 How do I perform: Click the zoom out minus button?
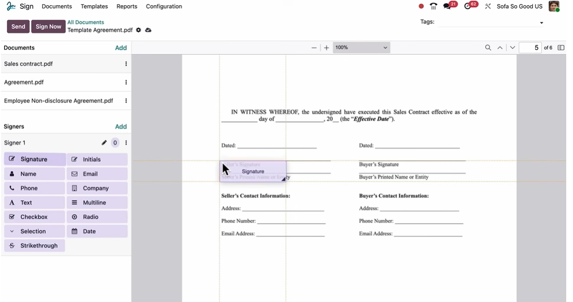[x=314, y=48]
